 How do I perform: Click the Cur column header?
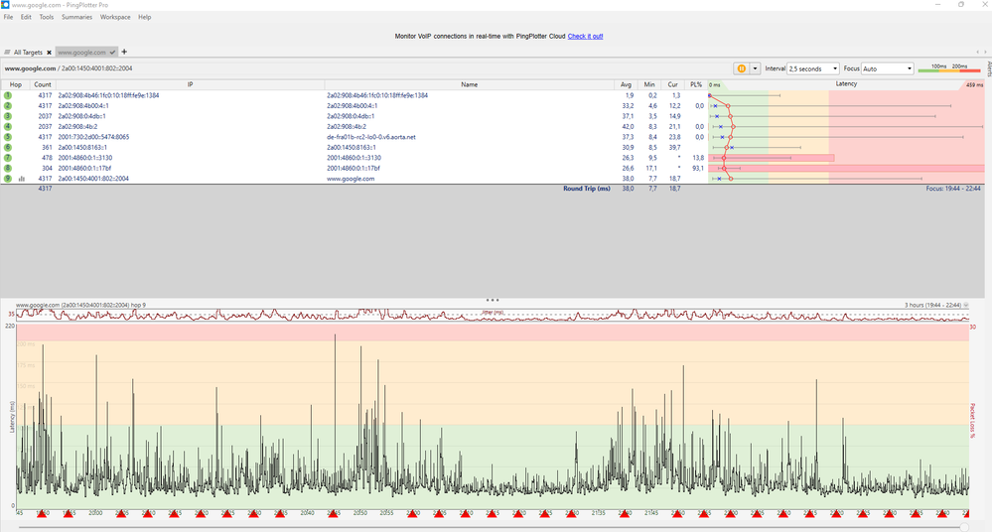point(672,84)
